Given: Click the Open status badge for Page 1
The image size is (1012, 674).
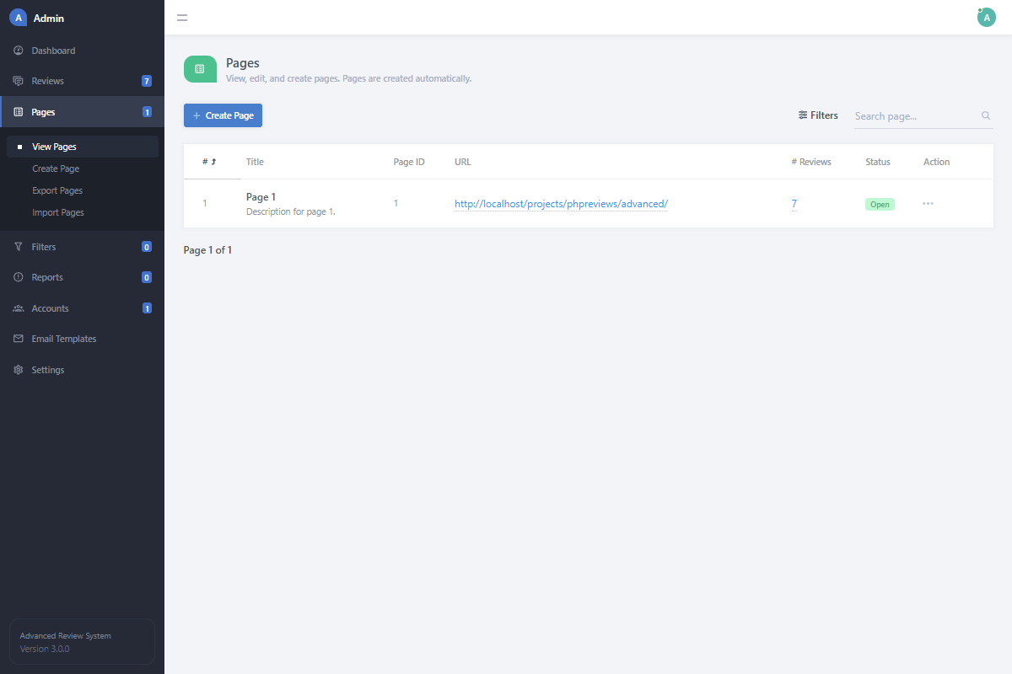Looking at the screenshot, I should point(880,203).
